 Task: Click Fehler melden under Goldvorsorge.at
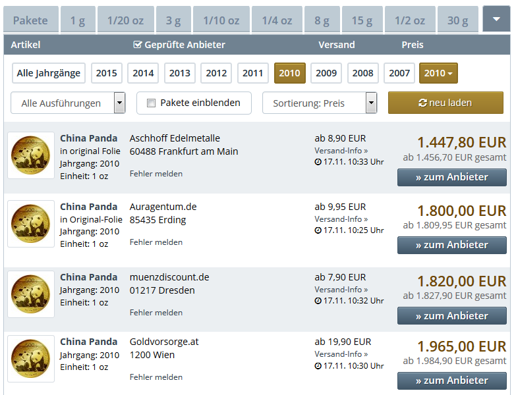coord(156,377)
